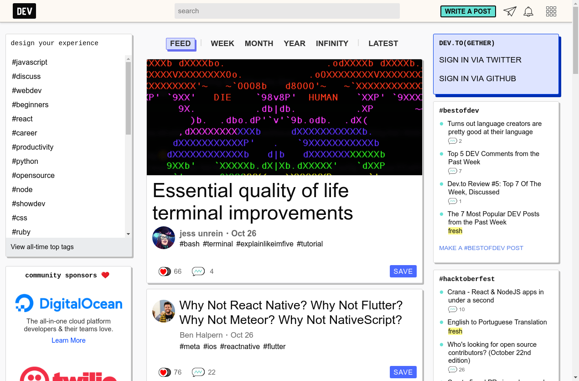Image resolution: width=579 pixels, height=381 pixels.
Task: Open the paper plane Connect icon
Action: click(510, 11)
